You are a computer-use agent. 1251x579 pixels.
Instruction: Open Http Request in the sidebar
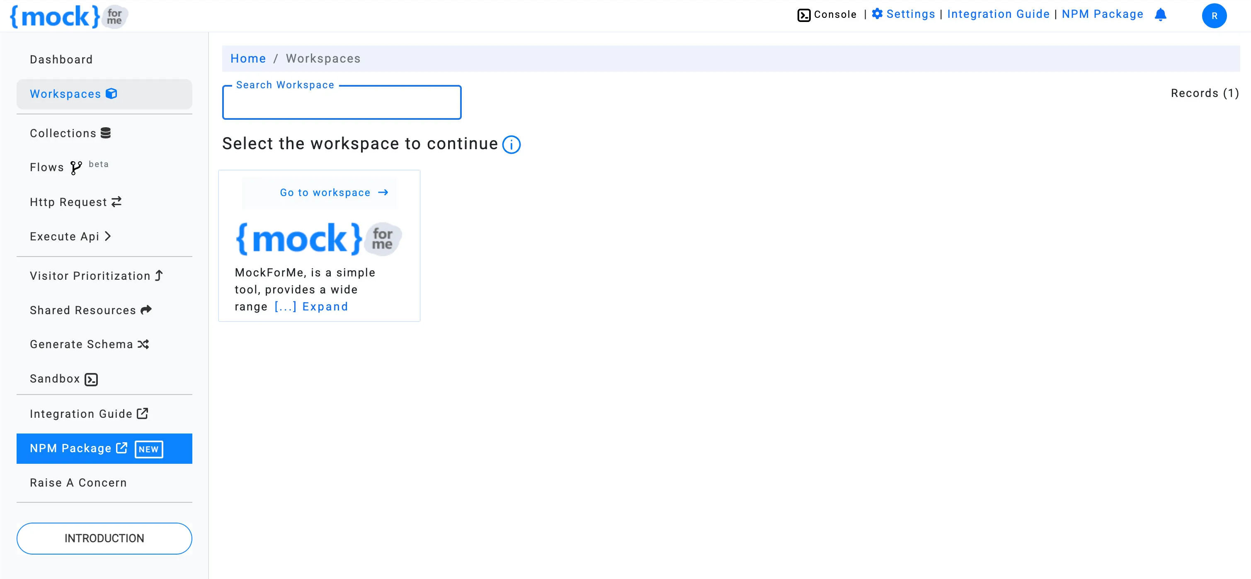coord(104,201)
